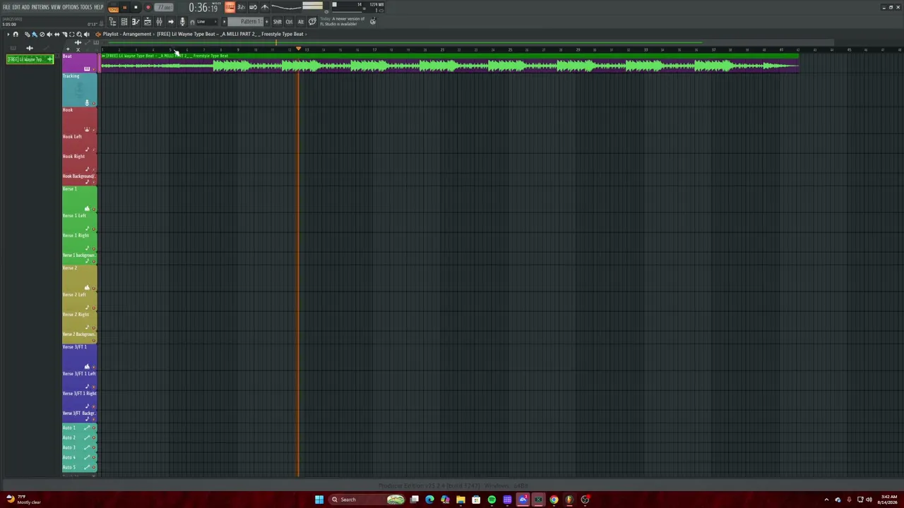The image size is (904, 508).
Task: Toggle the countdown before recording icon
Action: 242,7
